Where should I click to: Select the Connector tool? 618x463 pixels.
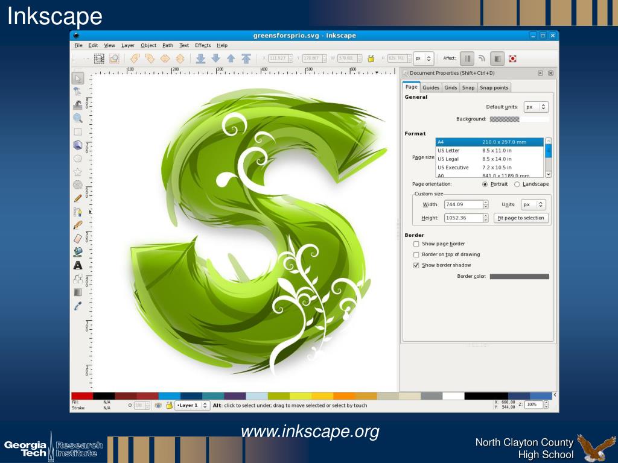coord(78,279)
